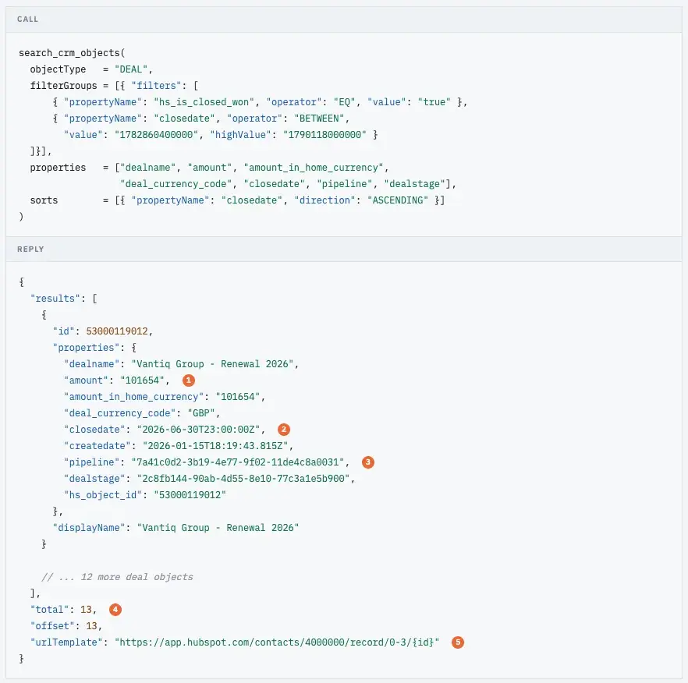
Task: Click "dealstage" in the CALL properties list
Action: pos(415,184)
